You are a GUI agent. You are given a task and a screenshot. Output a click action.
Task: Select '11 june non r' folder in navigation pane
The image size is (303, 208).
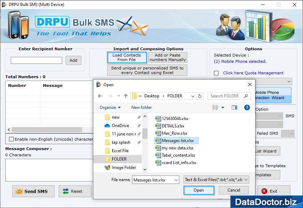coord(124,134)
